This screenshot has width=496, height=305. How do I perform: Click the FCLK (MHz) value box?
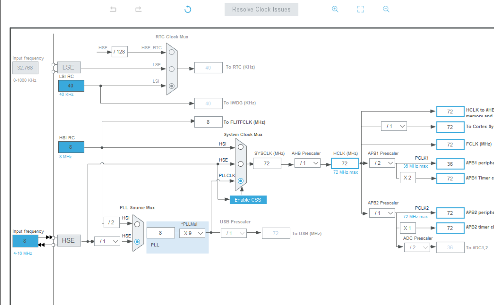450,145
